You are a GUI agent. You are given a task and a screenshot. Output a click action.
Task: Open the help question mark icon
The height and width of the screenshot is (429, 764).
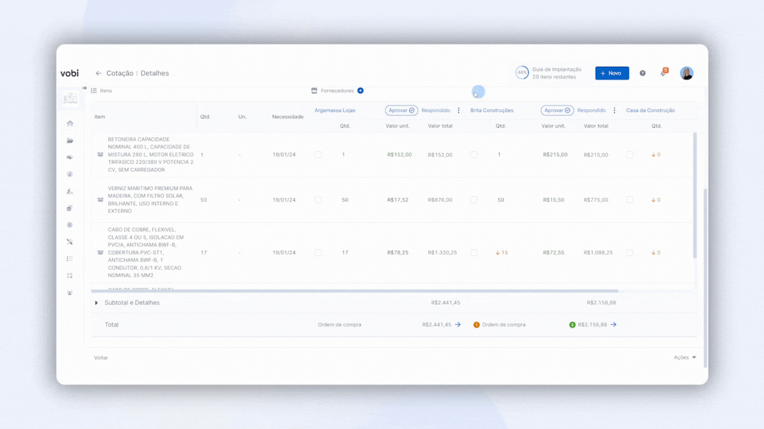pyautogui.click(x=643, y=73)
